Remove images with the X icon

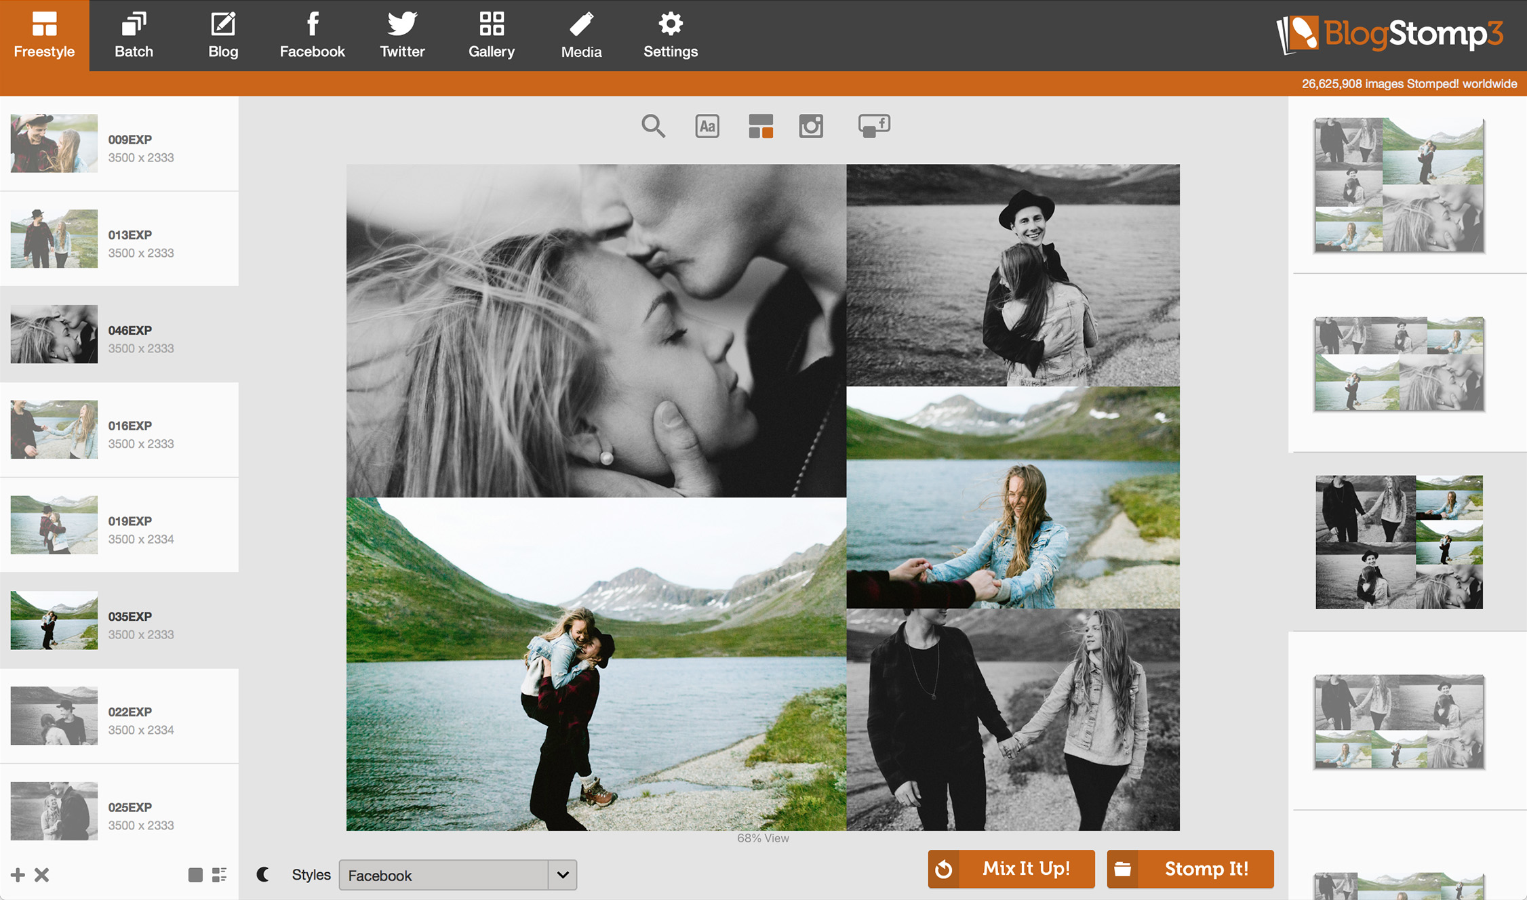tap(42, 875)
